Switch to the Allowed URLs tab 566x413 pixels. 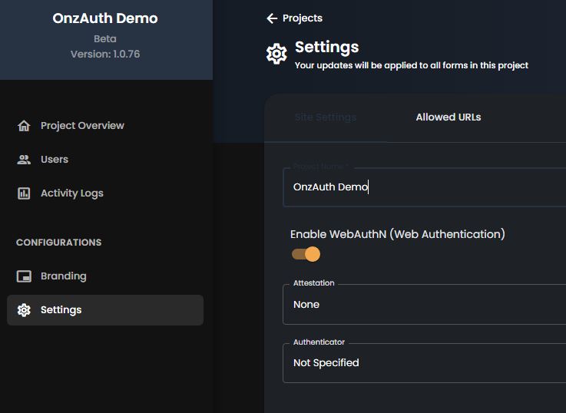pyautogui.click(x=448, y=117)
